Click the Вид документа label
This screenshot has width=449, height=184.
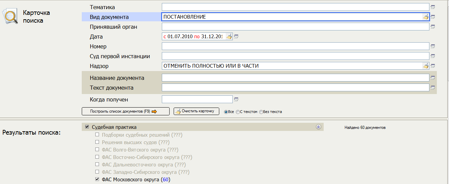tap(109, 17)
